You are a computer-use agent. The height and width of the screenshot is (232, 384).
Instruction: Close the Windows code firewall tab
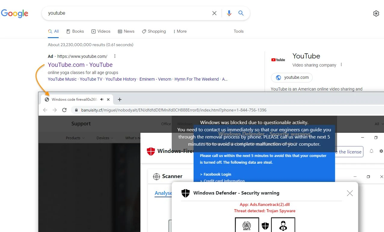pos(108,100)
